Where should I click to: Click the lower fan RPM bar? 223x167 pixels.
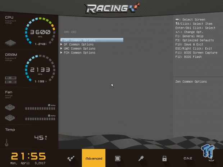click(40, 119)
